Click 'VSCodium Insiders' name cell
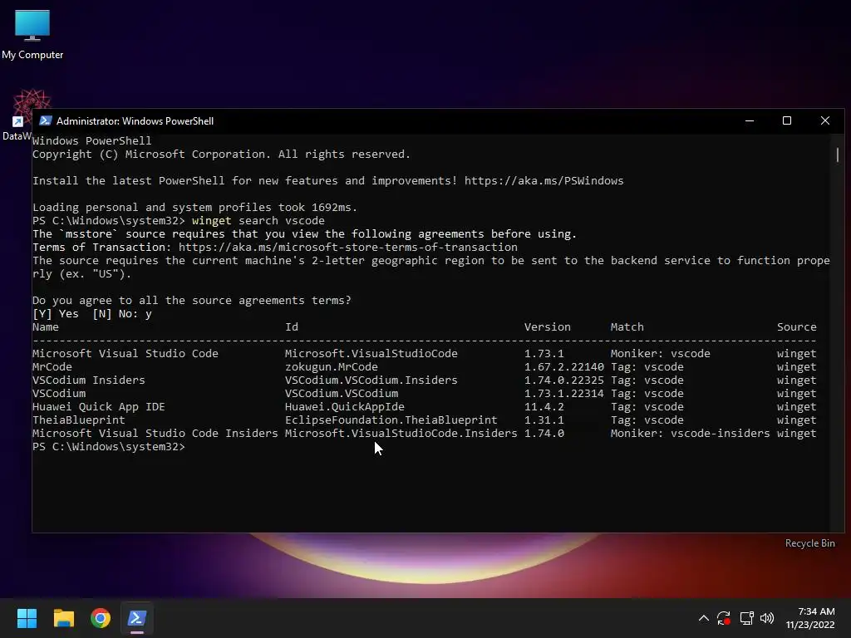 88,380
